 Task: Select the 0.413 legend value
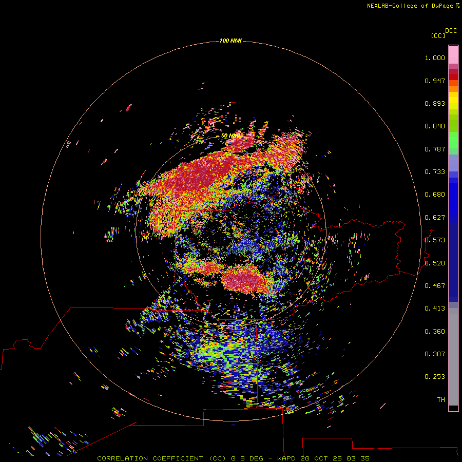[x=435, y=309]
